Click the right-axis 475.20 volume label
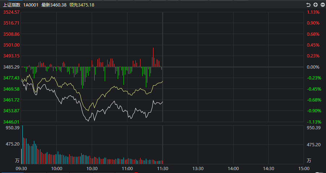This screenshot has width=326, height=173. tap(314, 144)
